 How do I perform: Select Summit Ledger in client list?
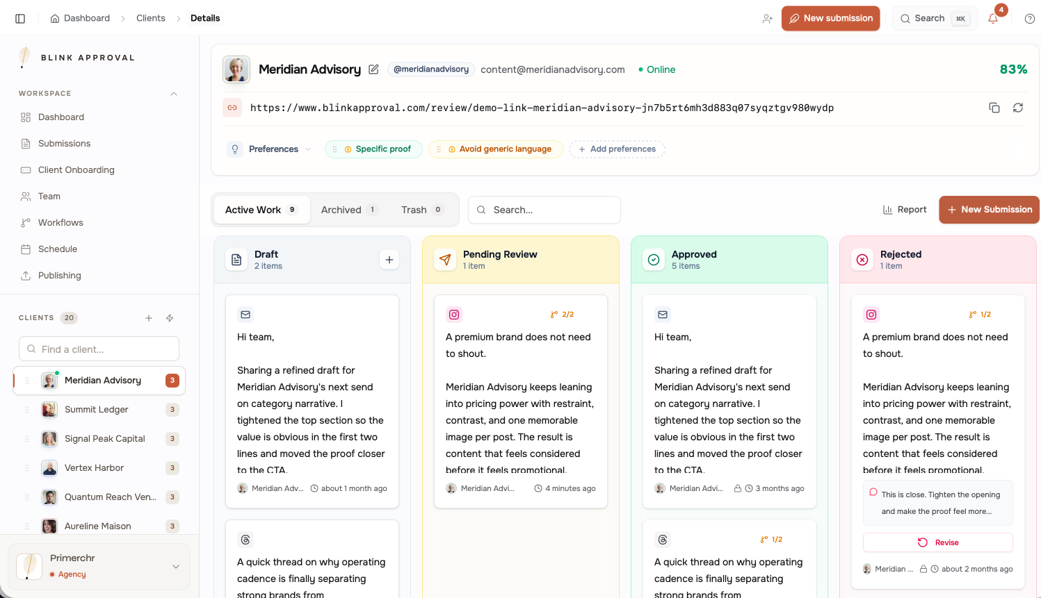coord(97,410)
